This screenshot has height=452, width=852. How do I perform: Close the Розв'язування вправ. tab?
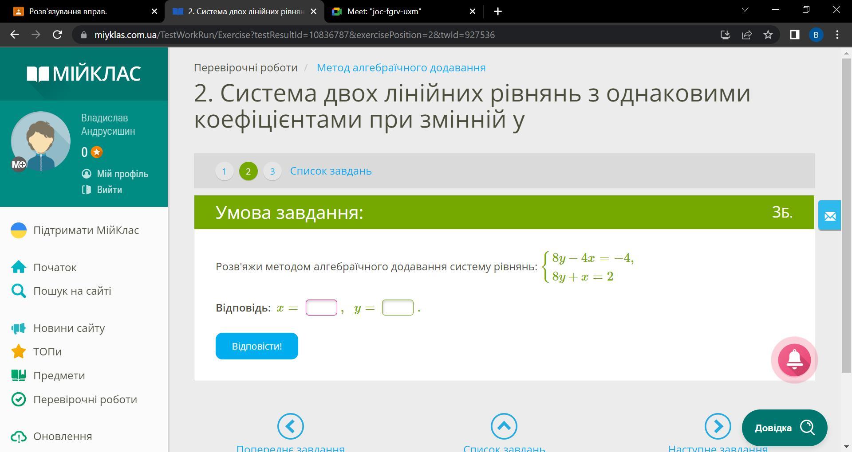tap(154, 12)
